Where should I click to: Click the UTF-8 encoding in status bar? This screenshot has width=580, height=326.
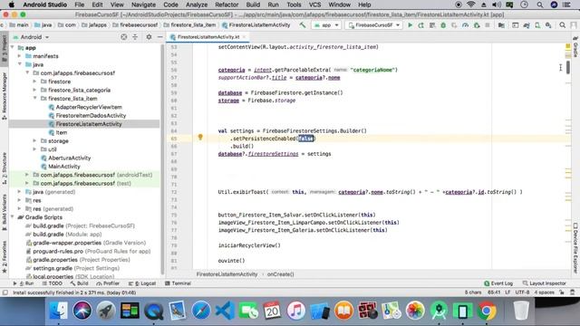coord(522,292)
